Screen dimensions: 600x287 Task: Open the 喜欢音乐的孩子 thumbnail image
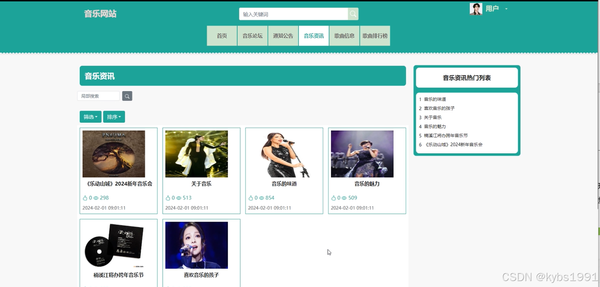197,245
